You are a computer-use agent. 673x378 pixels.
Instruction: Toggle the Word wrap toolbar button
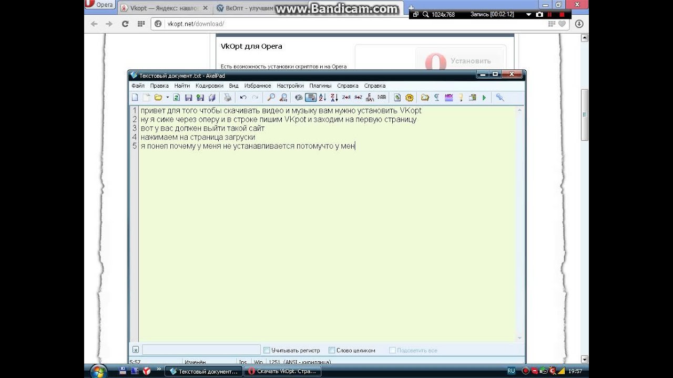[311, 97]
